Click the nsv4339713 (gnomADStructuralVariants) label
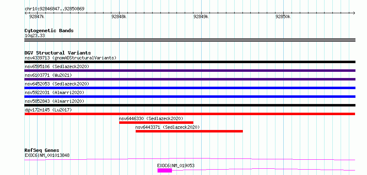Image resolution: width=367 pixels, height=175 pixels. (x=71, y=58)
